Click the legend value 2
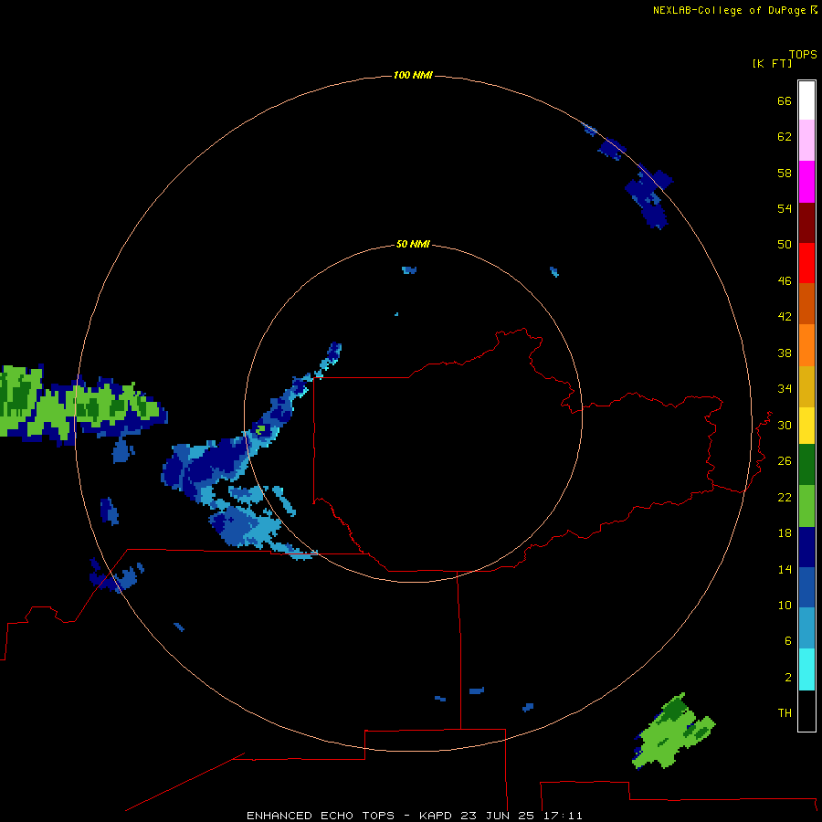The width and height of the screenshot is (822, 822). pos(788,678)
